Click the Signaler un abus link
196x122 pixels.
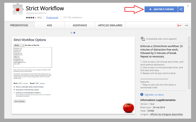pos(154,95)
